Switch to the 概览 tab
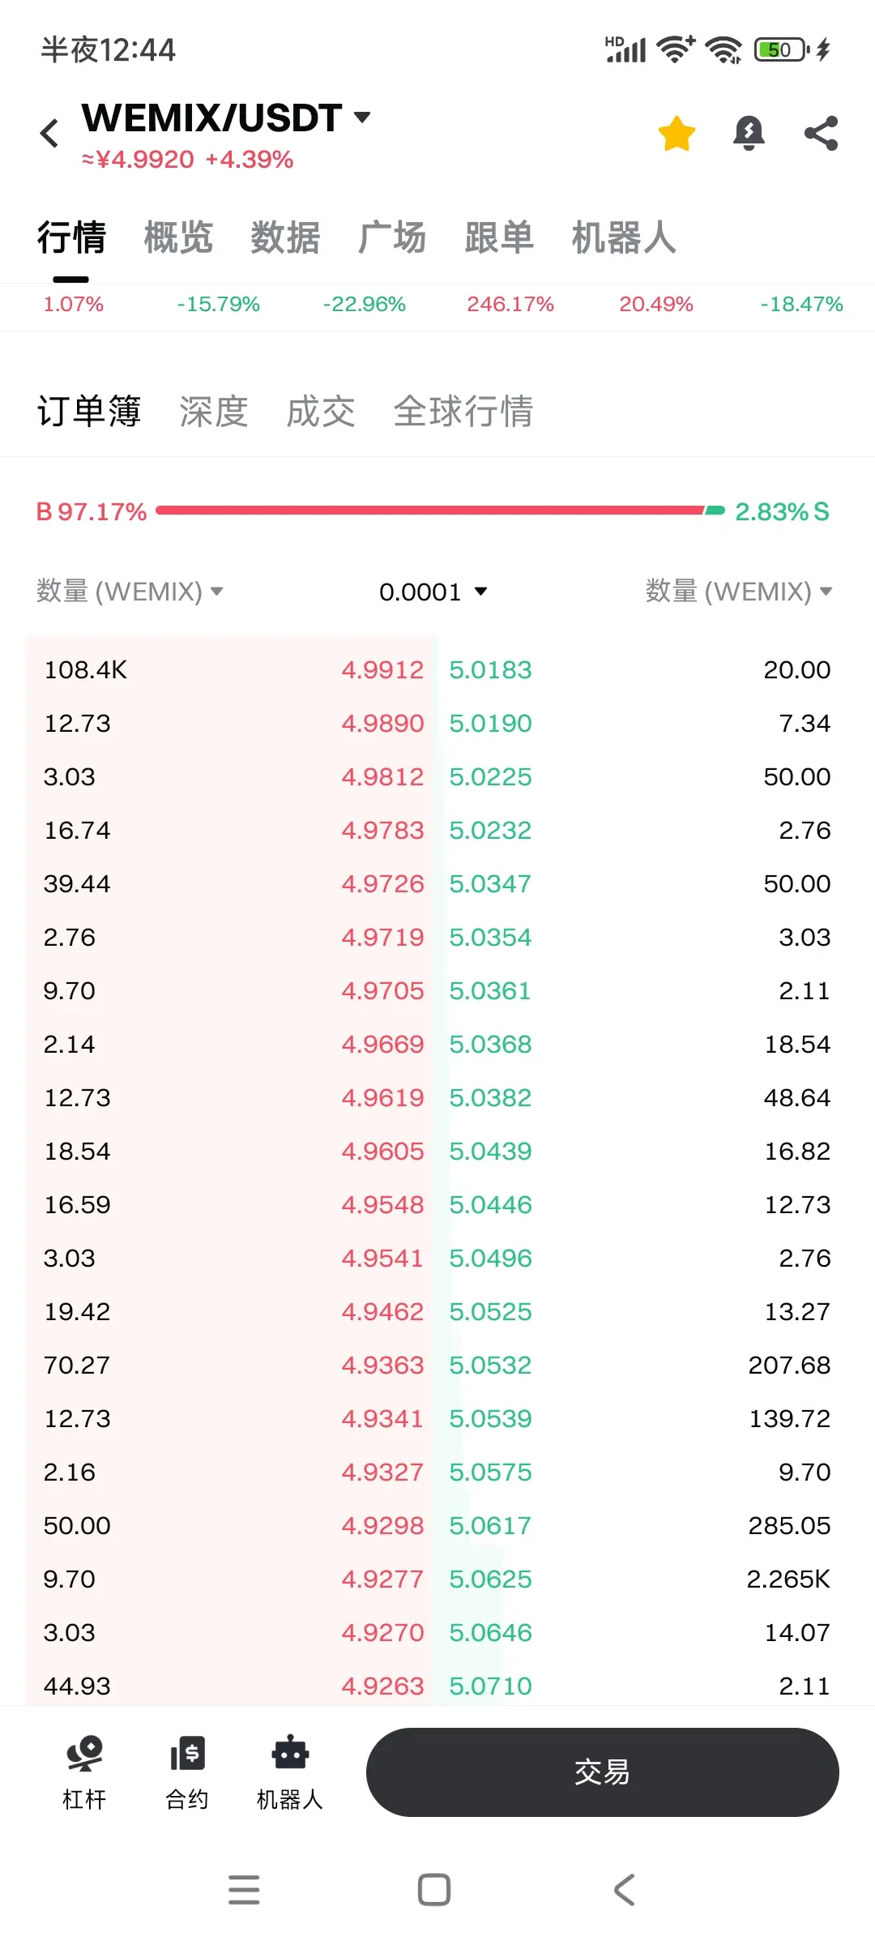This screenshot has height=1945, width=875. pyautogui.click(x=178, y=237)
